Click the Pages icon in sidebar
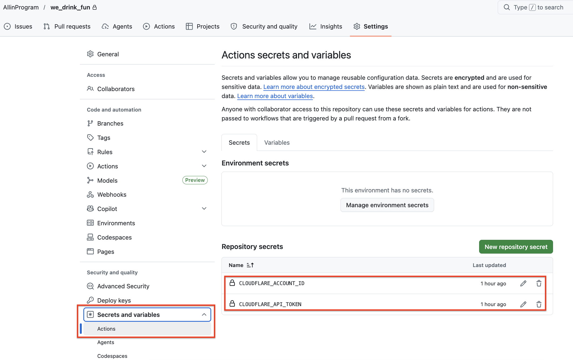The width and height of the screenshot is (573, 360). tap(90, 251)
